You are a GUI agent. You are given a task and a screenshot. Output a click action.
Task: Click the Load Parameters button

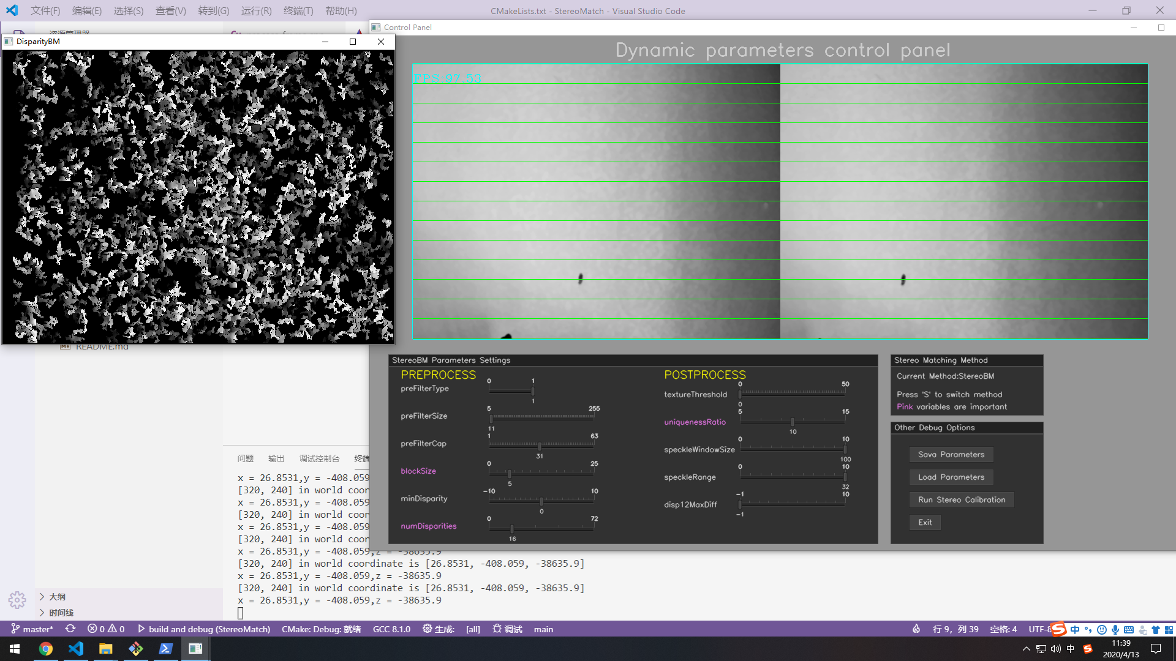tap(951, 477)
